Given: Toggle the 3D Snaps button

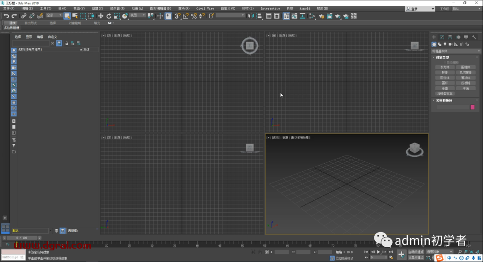Looking at the screenshot, I should [178, 16].
